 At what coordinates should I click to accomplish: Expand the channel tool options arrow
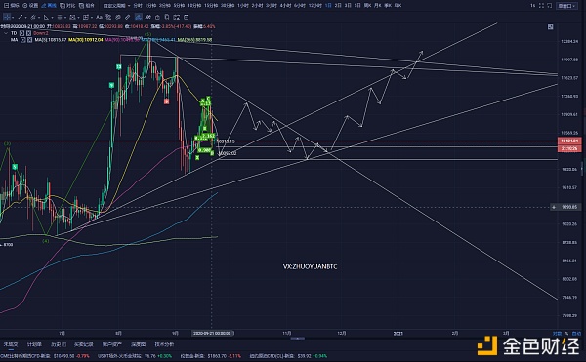(39, 18)
